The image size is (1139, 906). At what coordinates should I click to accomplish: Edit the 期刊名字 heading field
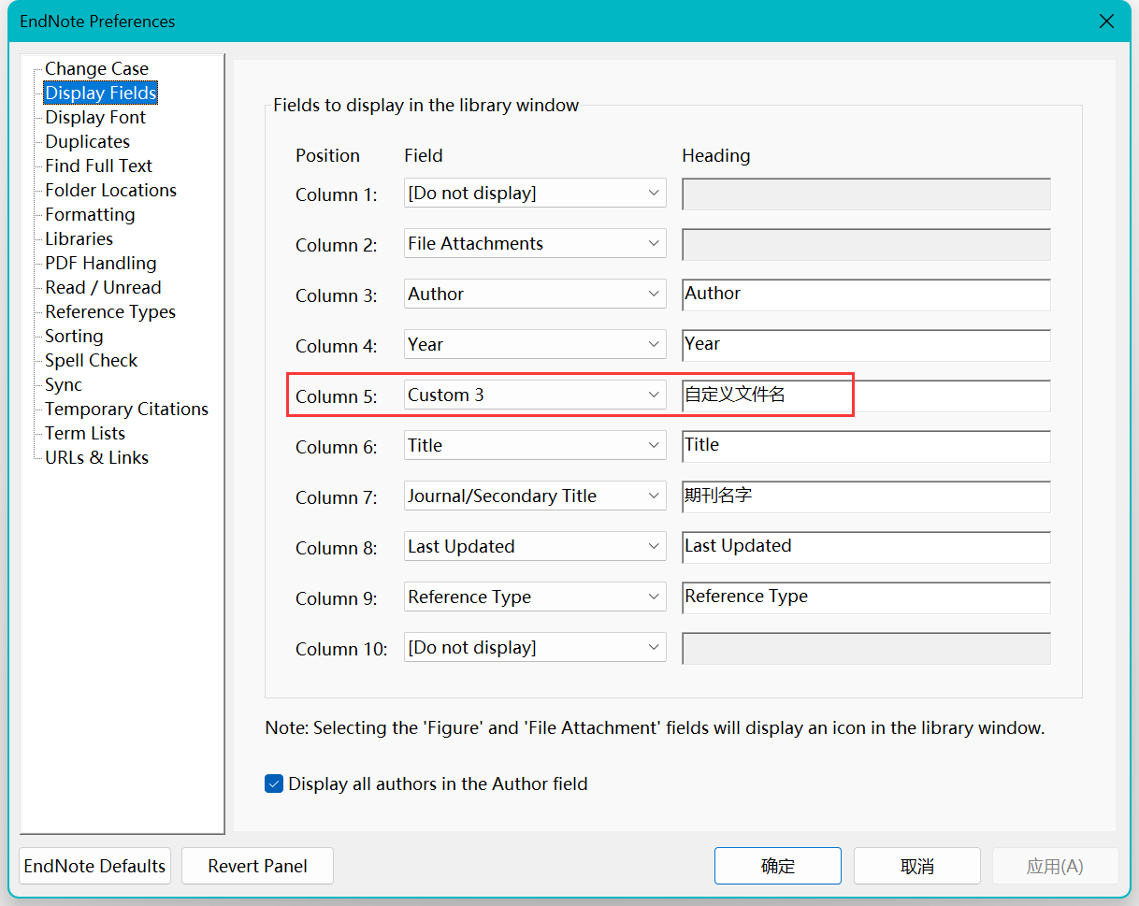click(866, 496)
